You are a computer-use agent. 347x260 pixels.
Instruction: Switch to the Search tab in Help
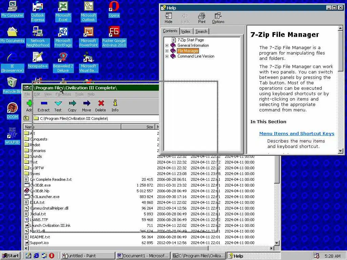[201, 31]
